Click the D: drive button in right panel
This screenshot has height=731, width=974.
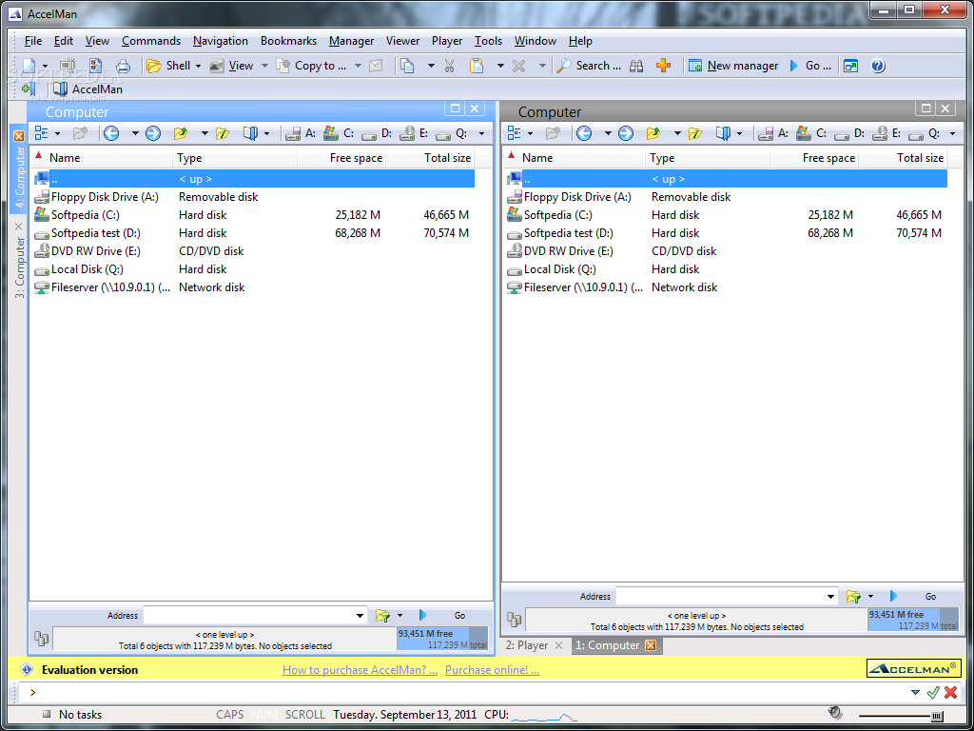849,133
